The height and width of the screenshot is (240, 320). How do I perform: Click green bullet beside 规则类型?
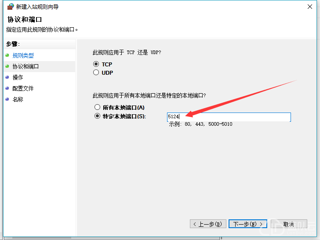click(7, 55)
